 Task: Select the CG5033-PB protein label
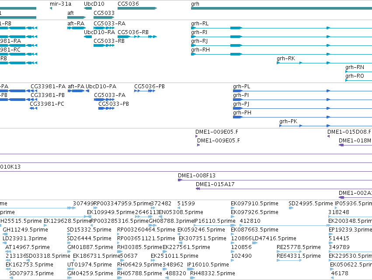click(x=114, y=104)
